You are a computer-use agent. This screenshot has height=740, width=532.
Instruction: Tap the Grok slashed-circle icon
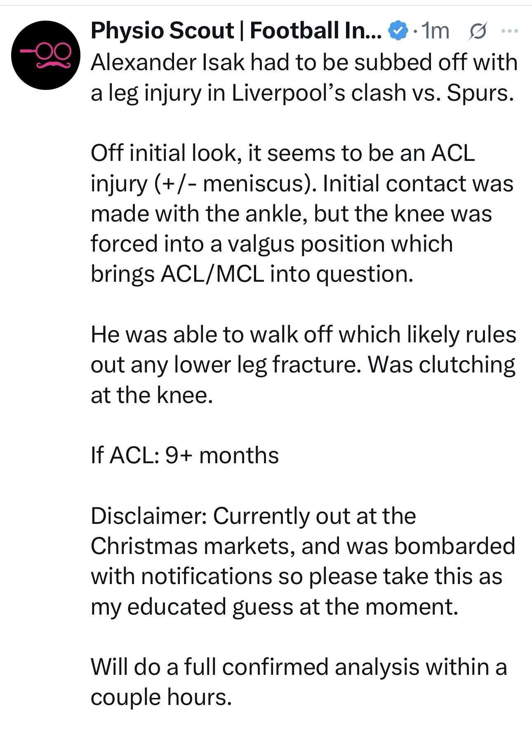pos(478,31)
